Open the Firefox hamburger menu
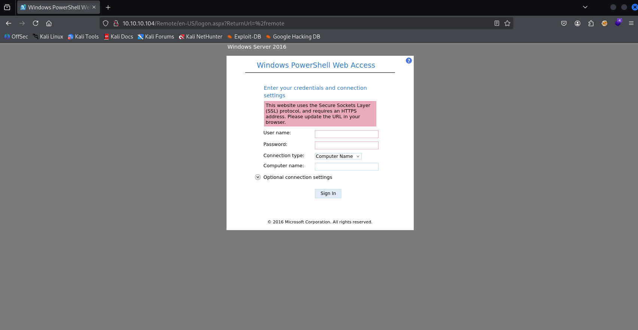 point(631,23)
